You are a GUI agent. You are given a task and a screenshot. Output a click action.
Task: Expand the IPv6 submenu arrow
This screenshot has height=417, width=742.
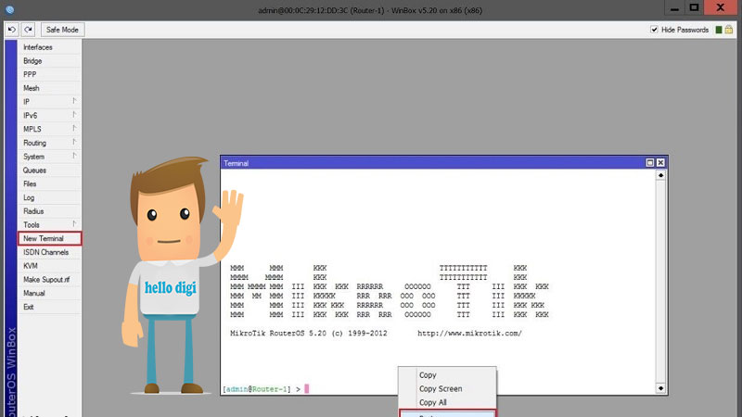point(74,115)
